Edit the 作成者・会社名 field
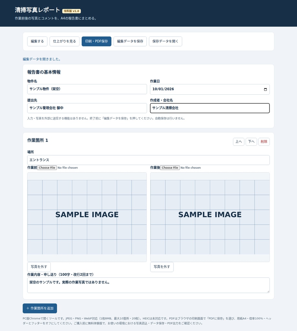The width and height of the screenshot is (297, 331). tap(210, 108)
